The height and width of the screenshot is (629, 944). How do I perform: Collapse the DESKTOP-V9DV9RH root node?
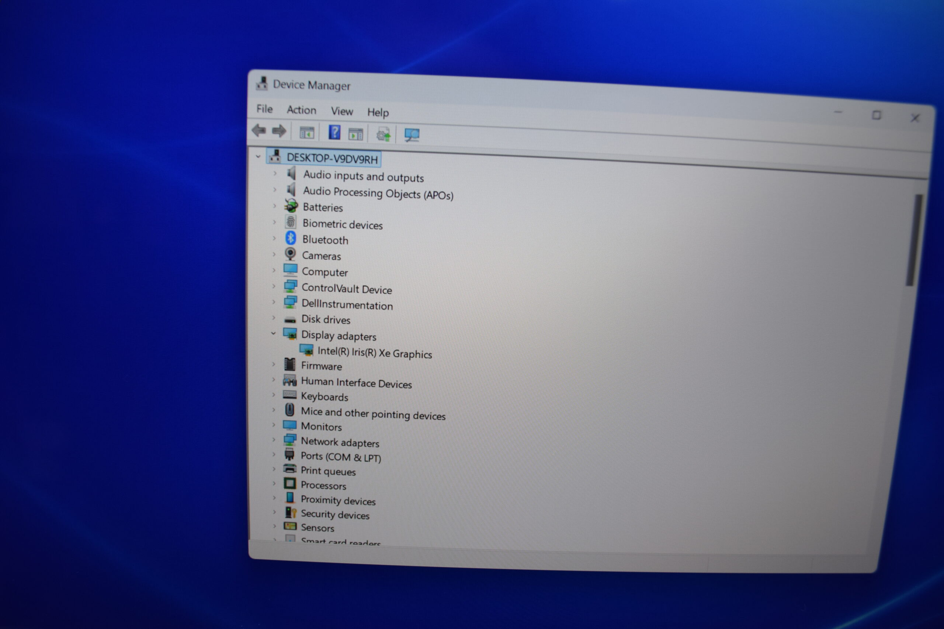[x=258, y=157]
